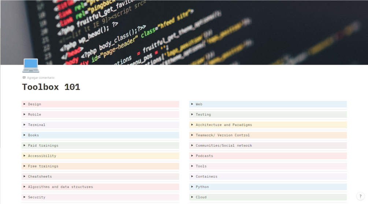The width and height of the screenshot is (368, 204).
Task: Click Communities/Social network text
Action: pyautogui.click(x=224, y=146)
